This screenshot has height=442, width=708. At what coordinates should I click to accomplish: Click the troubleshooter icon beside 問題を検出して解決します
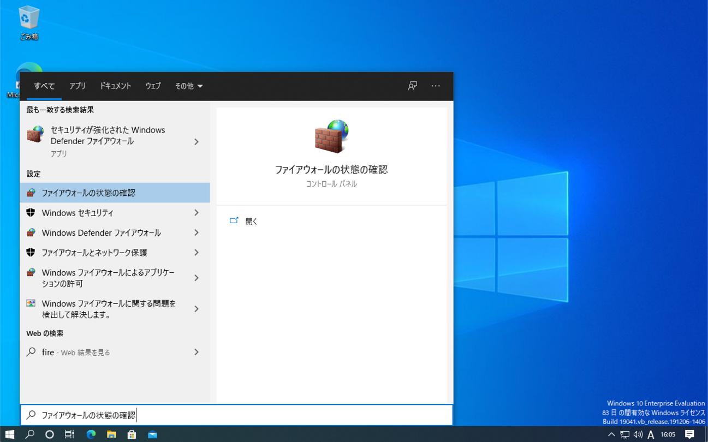31,303
